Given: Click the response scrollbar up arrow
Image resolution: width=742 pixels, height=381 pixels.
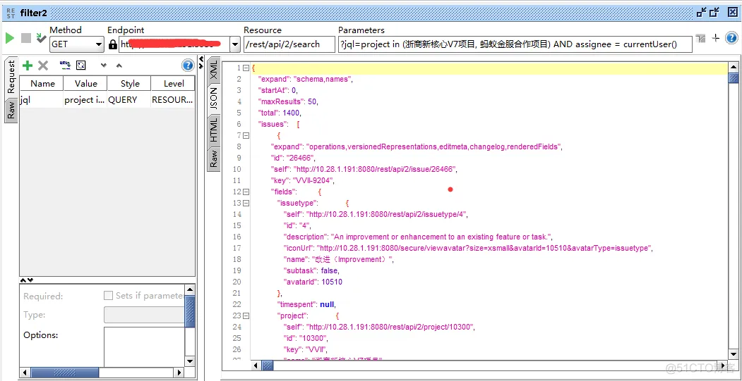Looking at the screenshot, I should [x=734, y=68].
